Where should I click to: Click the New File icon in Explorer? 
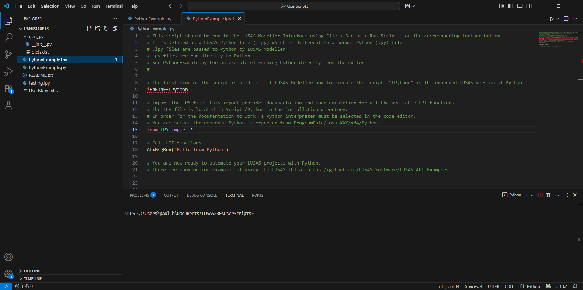(89, 29)
